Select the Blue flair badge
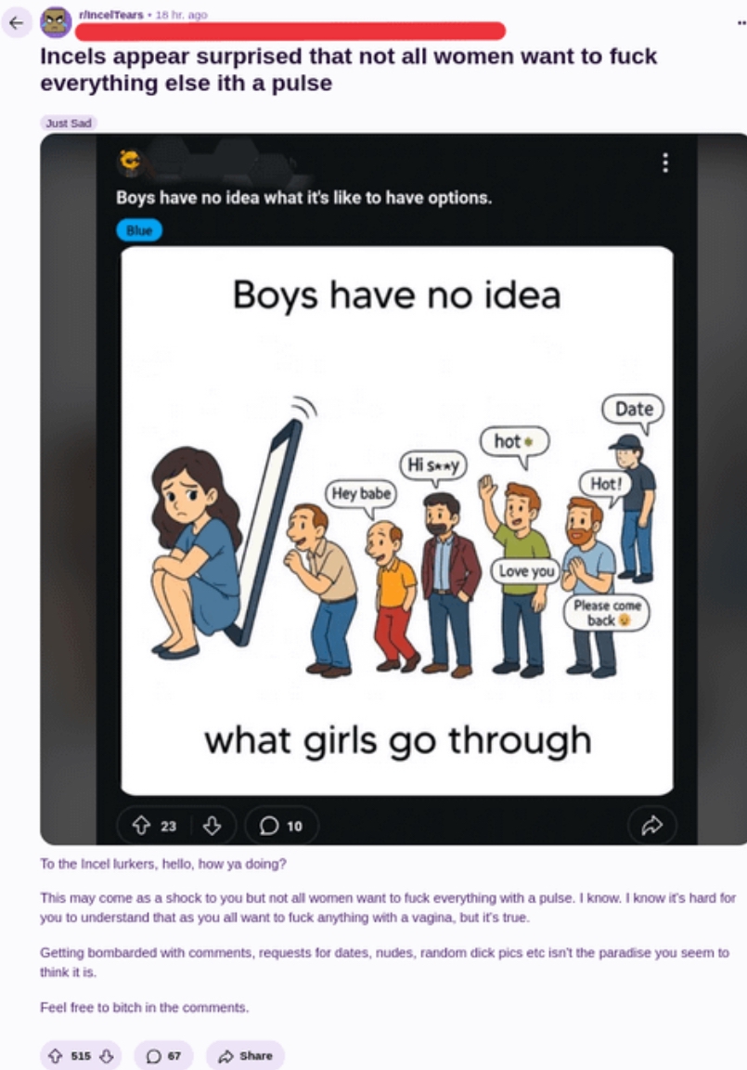The height and width of the screenshot is (1070, 747). coord(139,230)
